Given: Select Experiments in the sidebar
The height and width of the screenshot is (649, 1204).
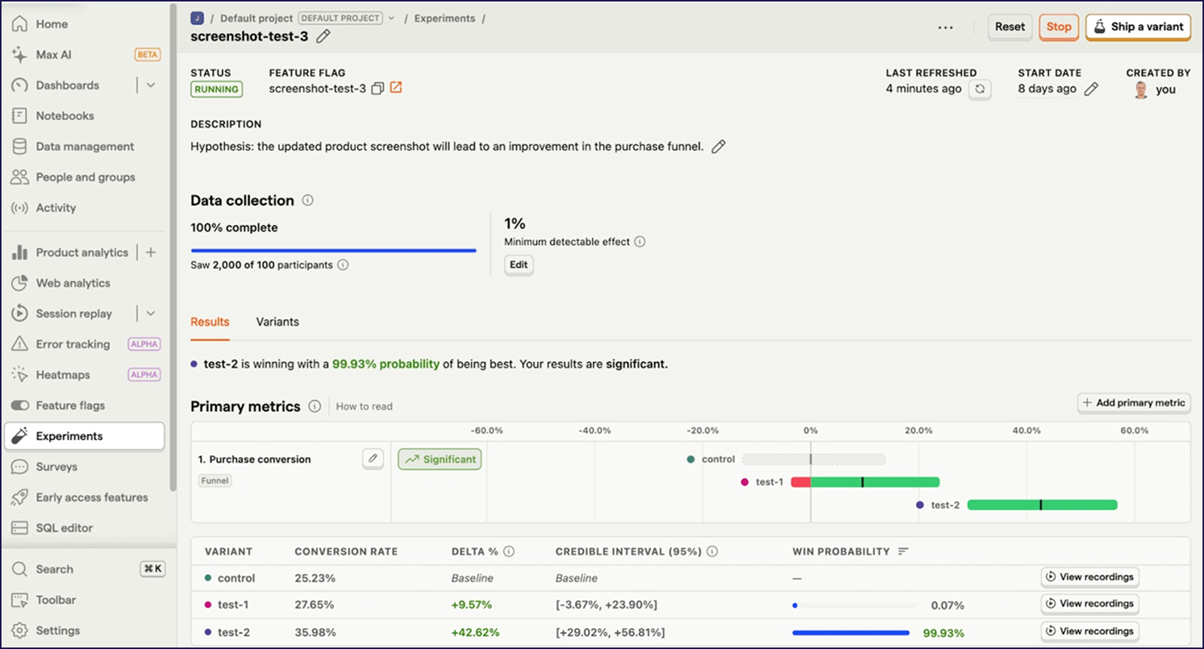Looking at the screenshot, I should (x=84, y=436).
